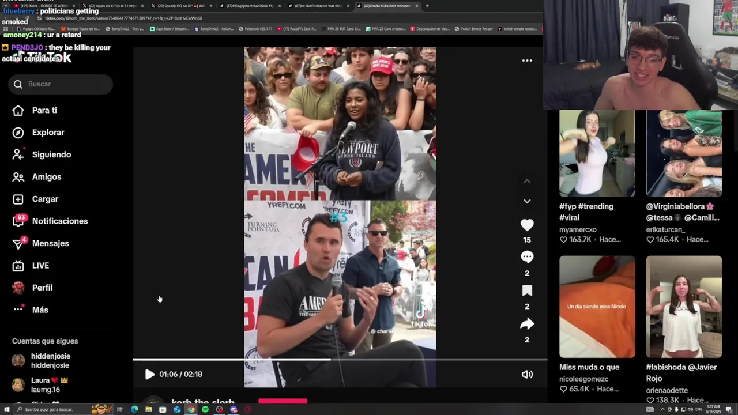Open the three-dot video options menu
The image size is (738, 415).
pos(527,61)
